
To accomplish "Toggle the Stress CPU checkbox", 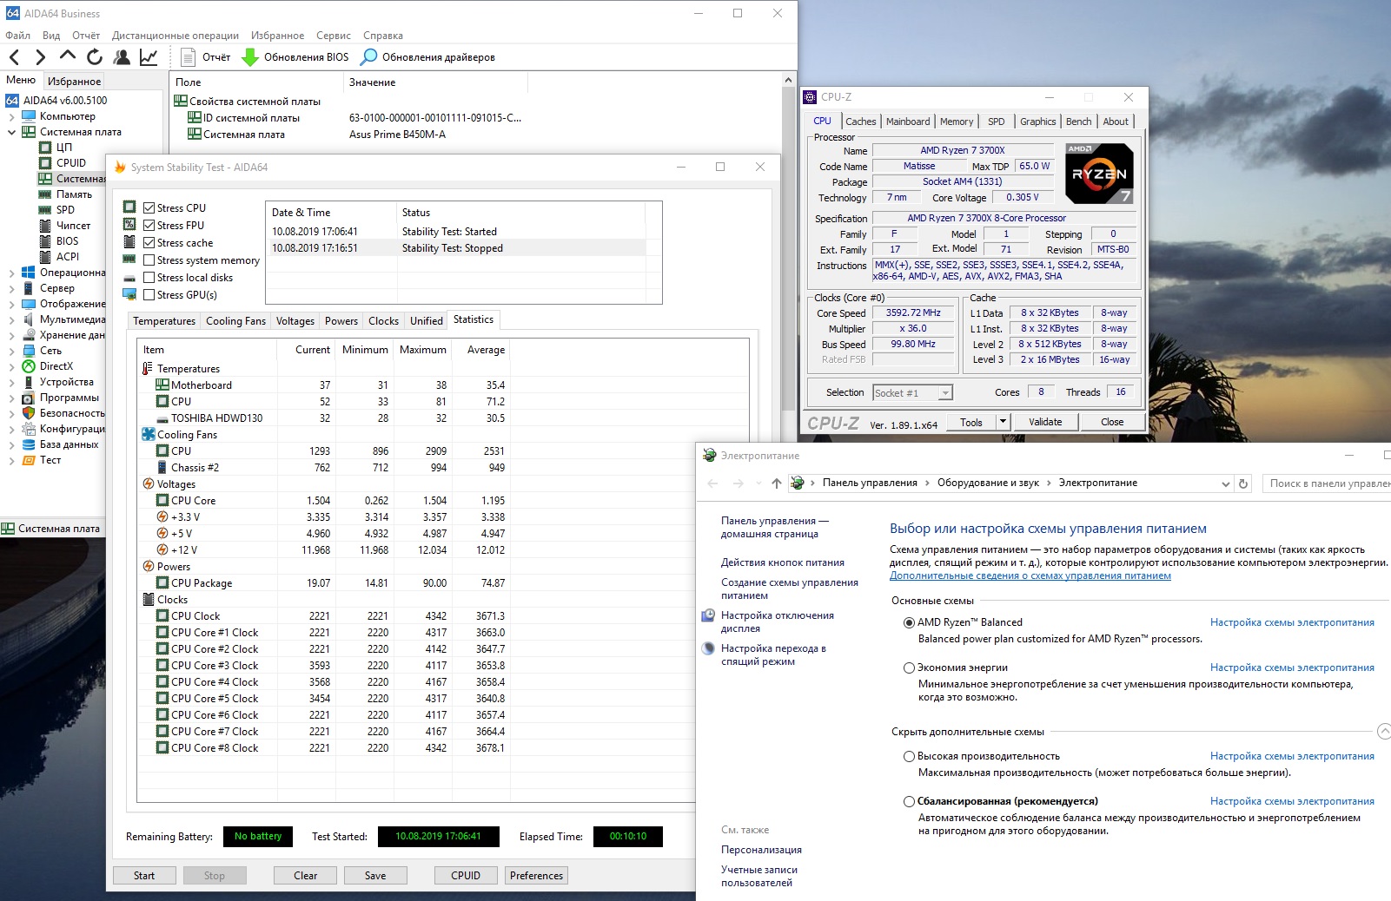I will coord(149,208).
